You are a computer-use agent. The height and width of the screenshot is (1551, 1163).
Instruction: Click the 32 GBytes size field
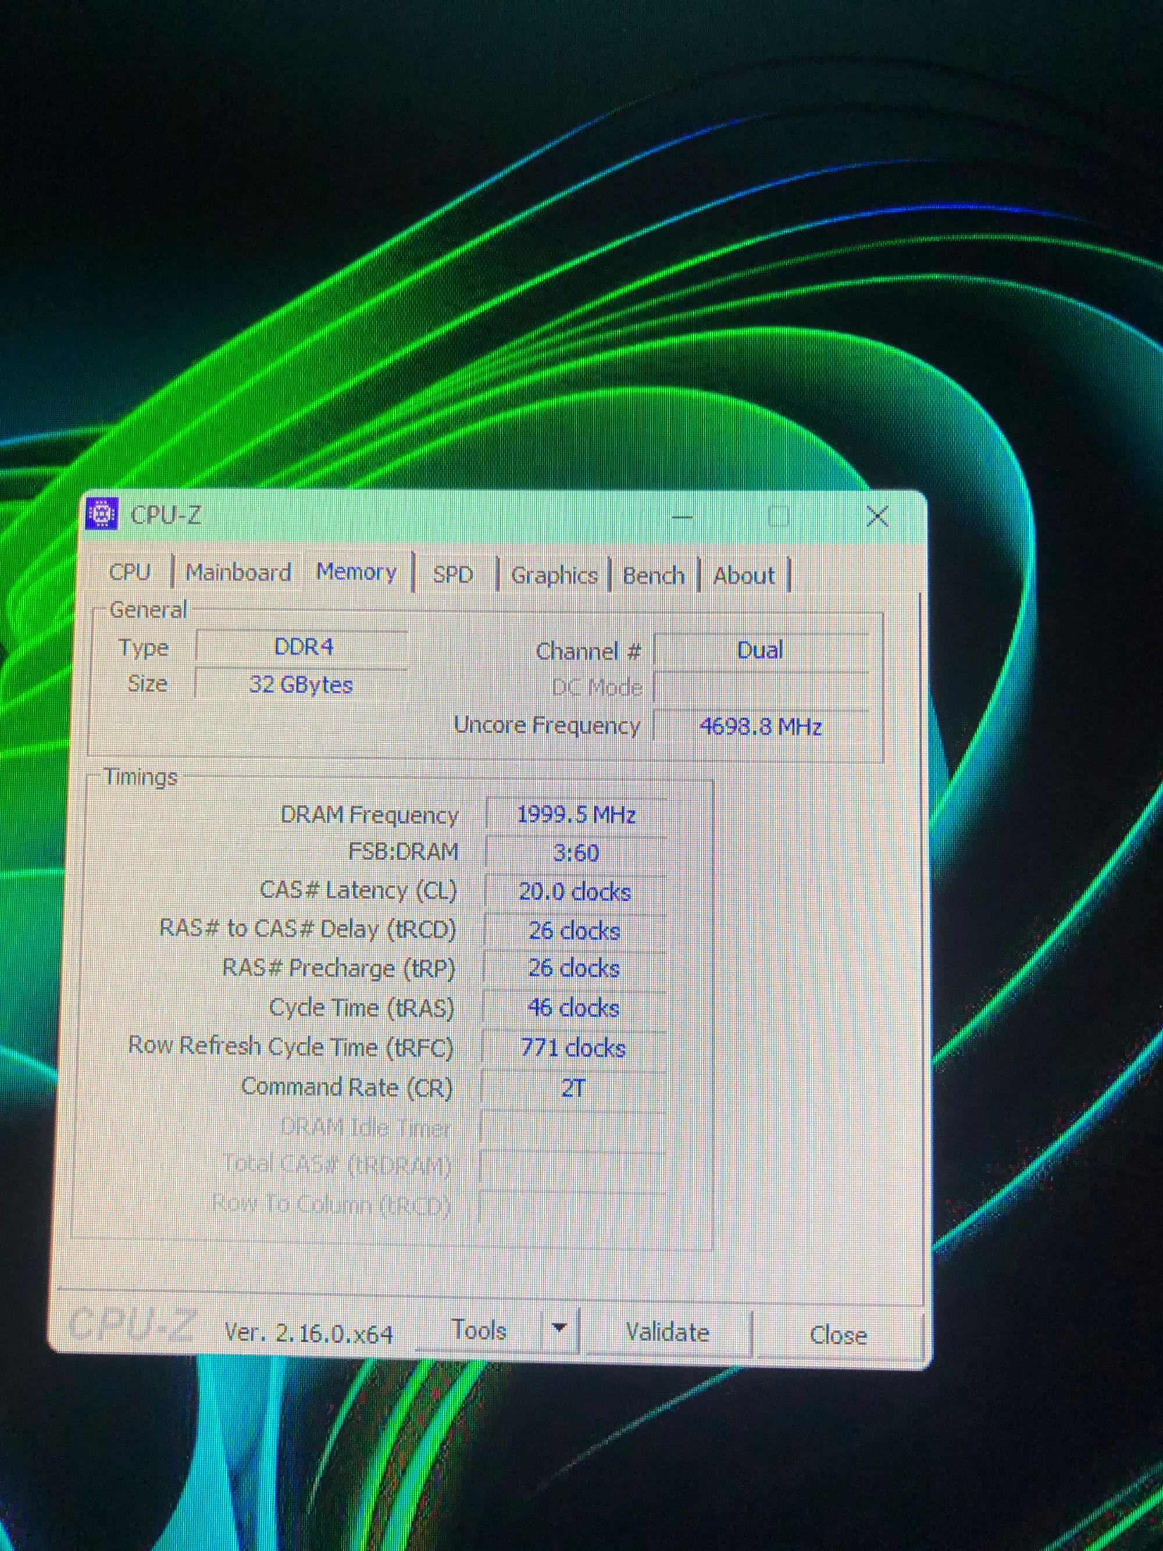[301, 684]
